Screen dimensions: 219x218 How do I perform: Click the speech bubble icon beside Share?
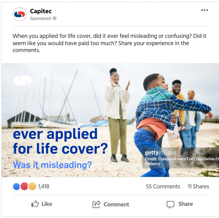click(x=170, y=204)
